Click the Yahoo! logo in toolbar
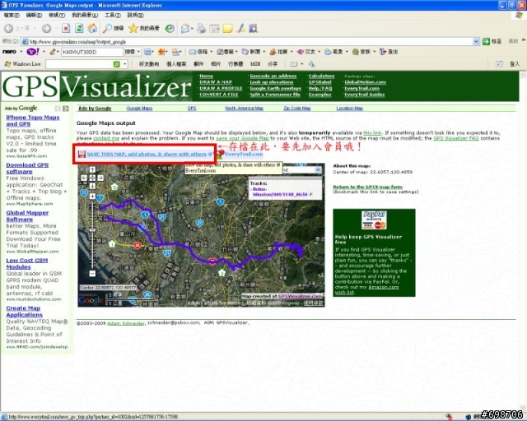 click(x=33, y=52)
